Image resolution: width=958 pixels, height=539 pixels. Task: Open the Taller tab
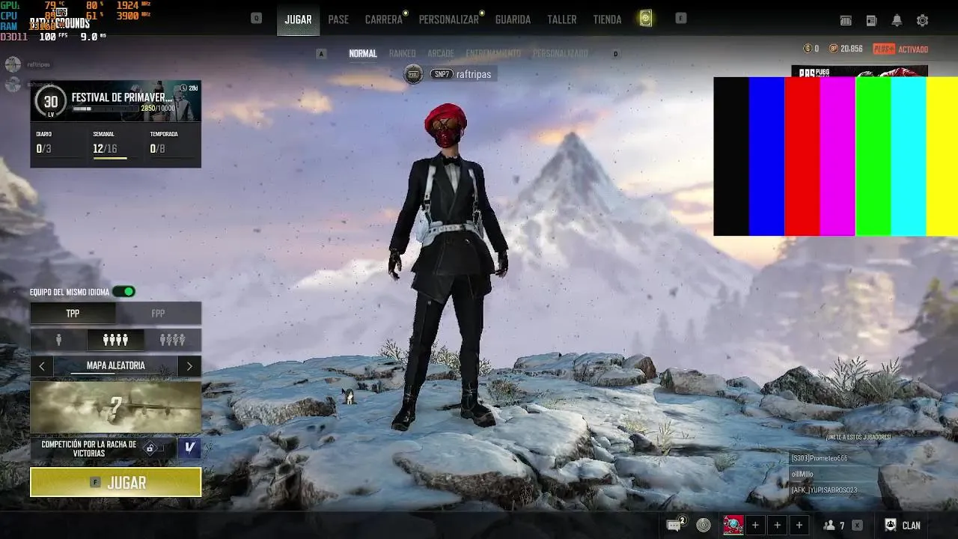pyautogui.click(x=562, y=19)
